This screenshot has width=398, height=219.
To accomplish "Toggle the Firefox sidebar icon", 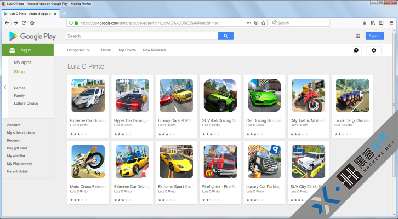I will 381,23.
